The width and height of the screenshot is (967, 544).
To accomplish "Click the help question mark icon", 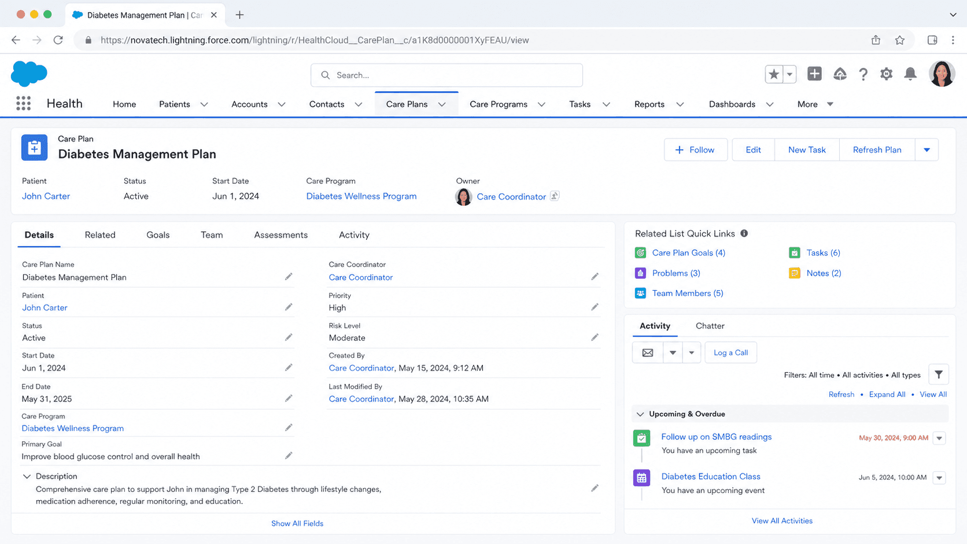I will [863, 74].
